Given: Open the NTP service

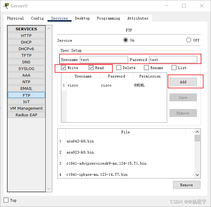Looking at the screenshot, I should (x=26, y=82).
